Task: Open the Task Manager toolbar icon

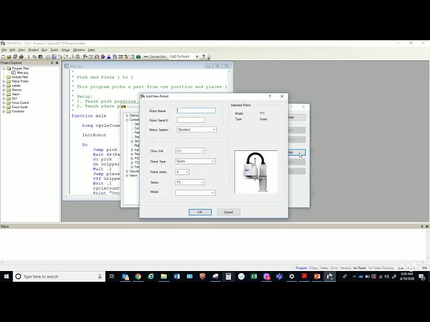Action: (103, 56)
